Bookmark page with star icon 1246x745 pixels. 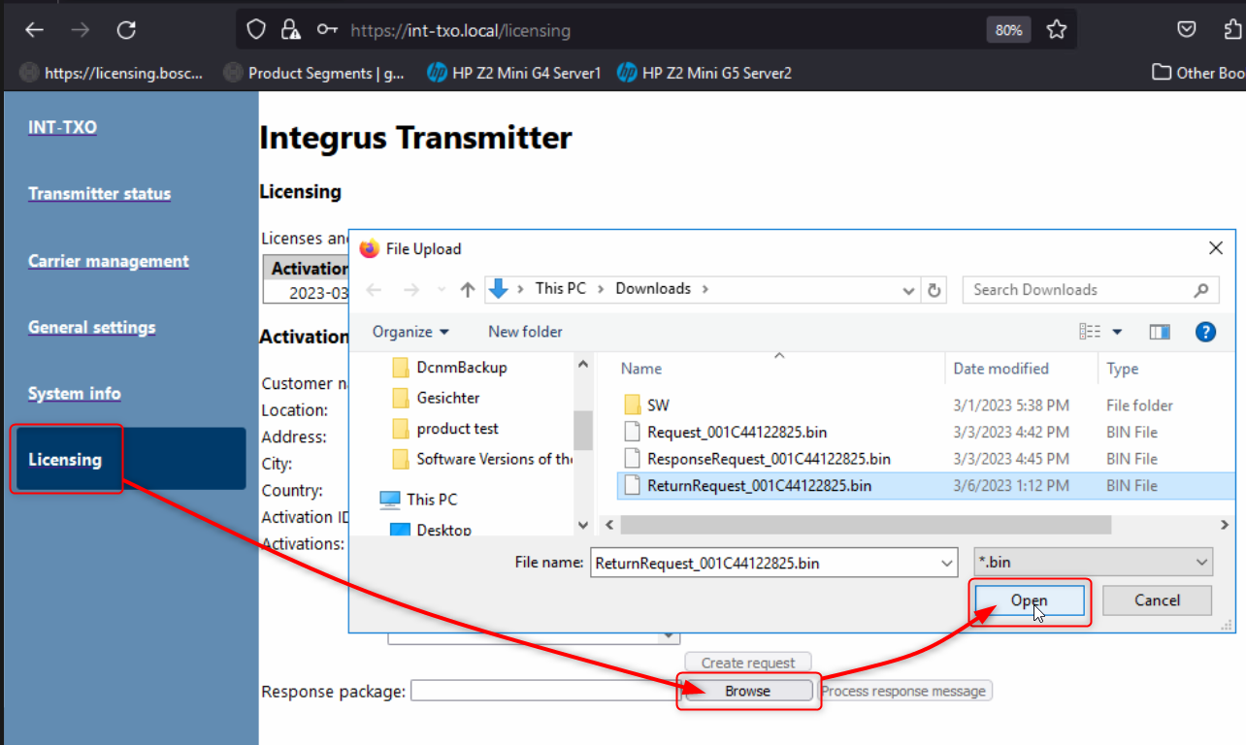click(1057, 30)
